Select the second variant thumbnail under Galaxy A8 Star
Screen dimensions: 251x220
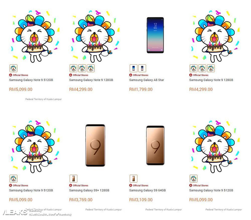pyautogui.click(x=142, y=68)
